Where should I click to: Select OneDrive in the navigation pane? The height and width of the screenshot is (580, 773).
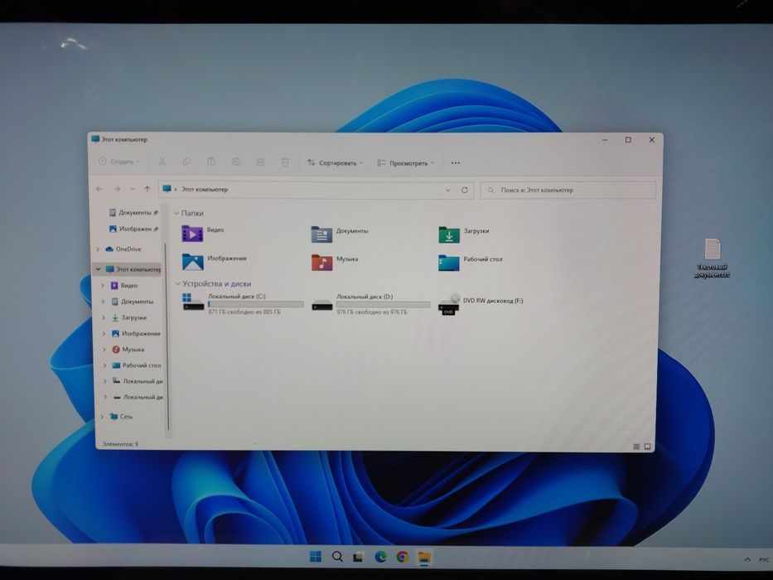[123, 249]
